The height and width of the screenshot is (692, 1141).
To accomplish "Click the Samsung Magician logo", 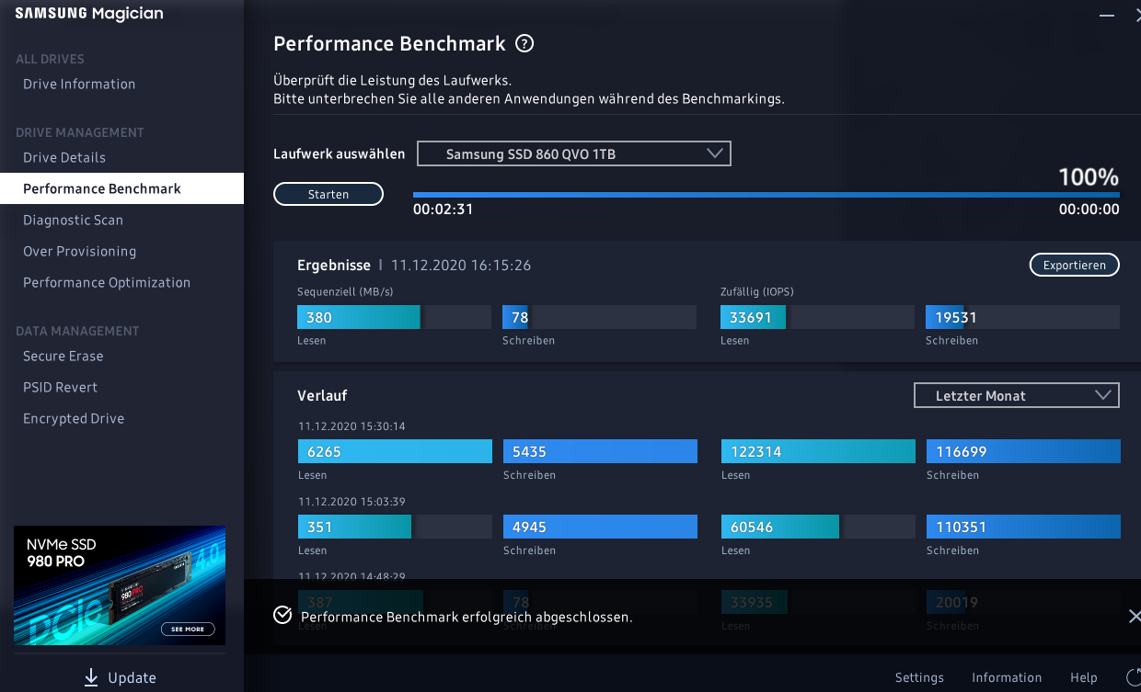I will click(88, 14).
